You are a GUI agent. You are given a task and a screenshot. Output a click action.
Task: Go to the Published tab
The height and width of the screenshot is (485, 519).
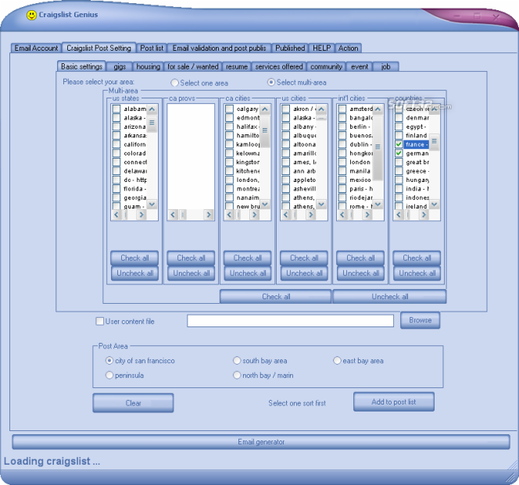click(290, 48)
